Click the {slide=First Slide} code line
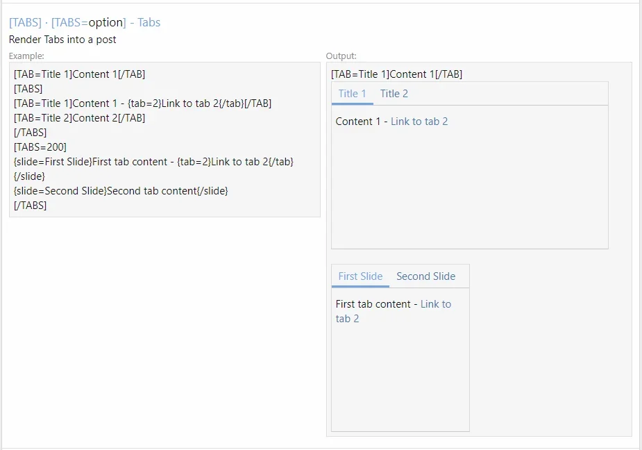The image size is (642, 450). 153,162
